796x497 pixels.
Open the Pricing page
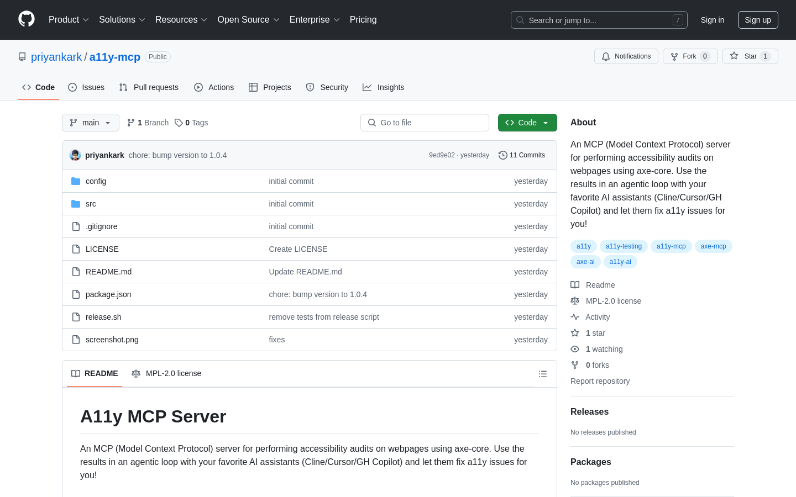pyautogui.click(x=363, y=20)
